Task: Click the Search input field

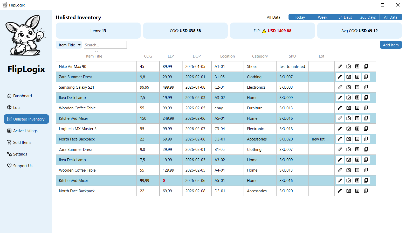Action: click(105, 45)
